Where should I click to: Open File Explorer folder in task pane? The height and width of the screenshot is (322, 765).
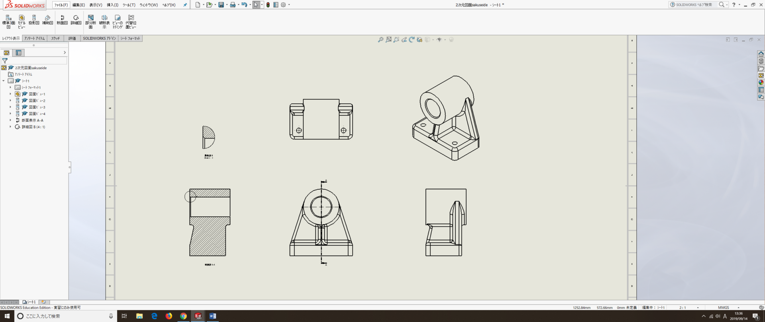(761, 68)
